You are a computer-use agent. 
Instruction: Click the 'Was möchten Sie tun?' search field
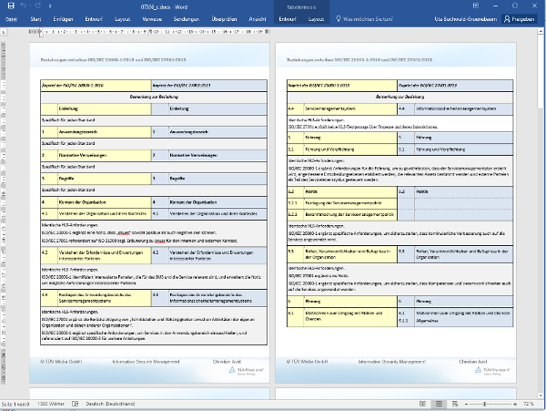pyautogui.click(x=368, y=19)
